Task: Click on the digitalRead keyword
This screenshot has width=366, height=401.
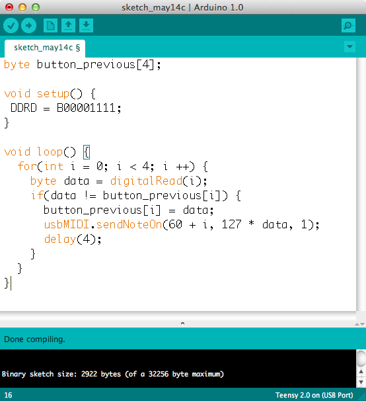Action: coord(147,181)
